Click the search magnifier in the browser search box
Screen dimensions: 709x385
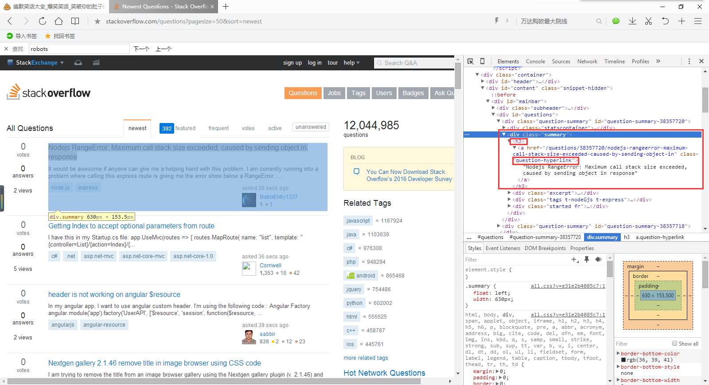point(599,21)
